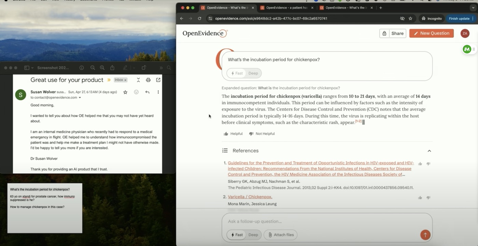
Task: Select Fast mode in follow-up box
Action: (237, 235)
